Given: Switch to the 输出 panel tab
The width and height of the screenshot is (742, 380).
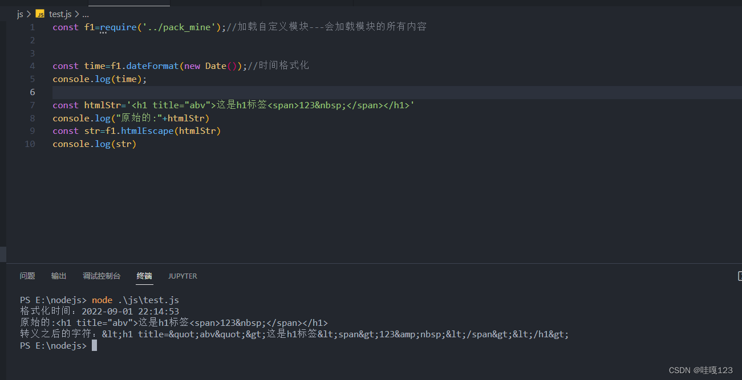Looking at the screenshot, I should coord(59,276).
